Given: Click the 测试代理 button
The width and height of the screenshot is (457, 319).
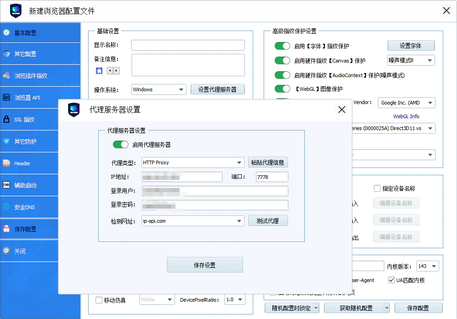Looking at the screenshot, I should pos(269,220).
